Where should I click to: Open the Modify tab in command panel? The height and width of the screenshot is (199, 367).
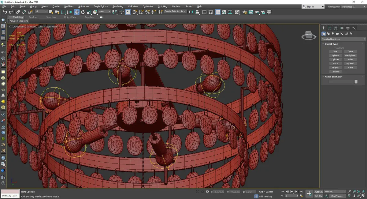click(x=329, y=28)
